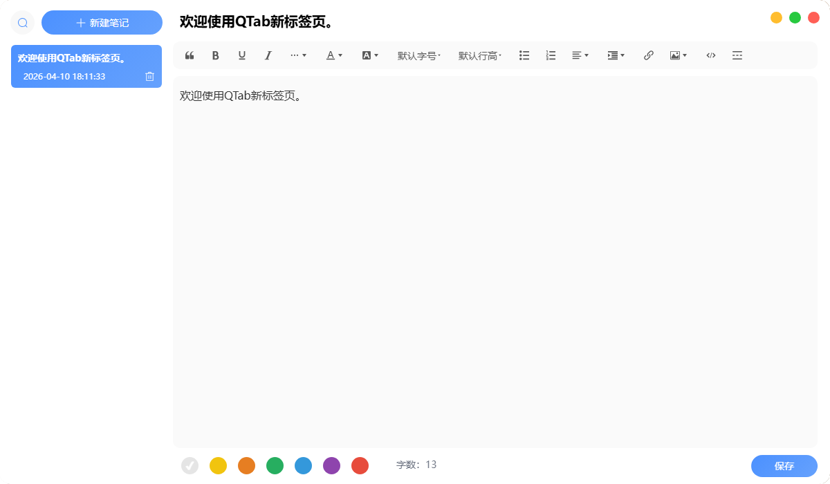Save the note with the 保存 button
Image resolution: width=830 pixels, height=484 pixels.
tap(784, 466)
